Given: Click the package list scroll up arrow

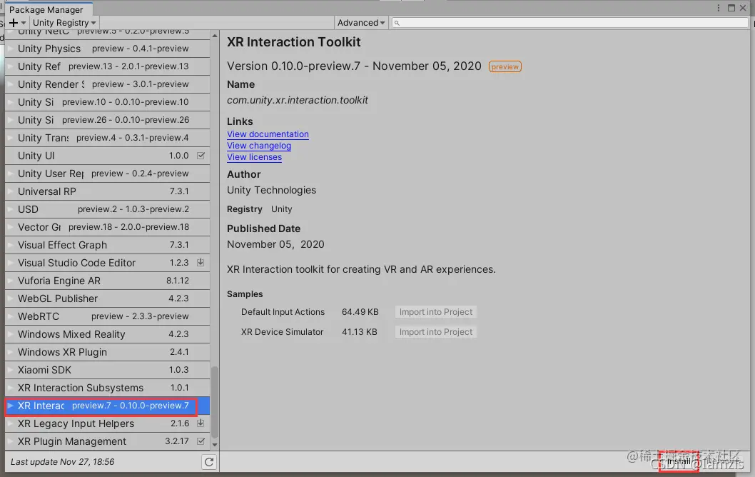Looking at the screenshot, I should coord(215,36).
